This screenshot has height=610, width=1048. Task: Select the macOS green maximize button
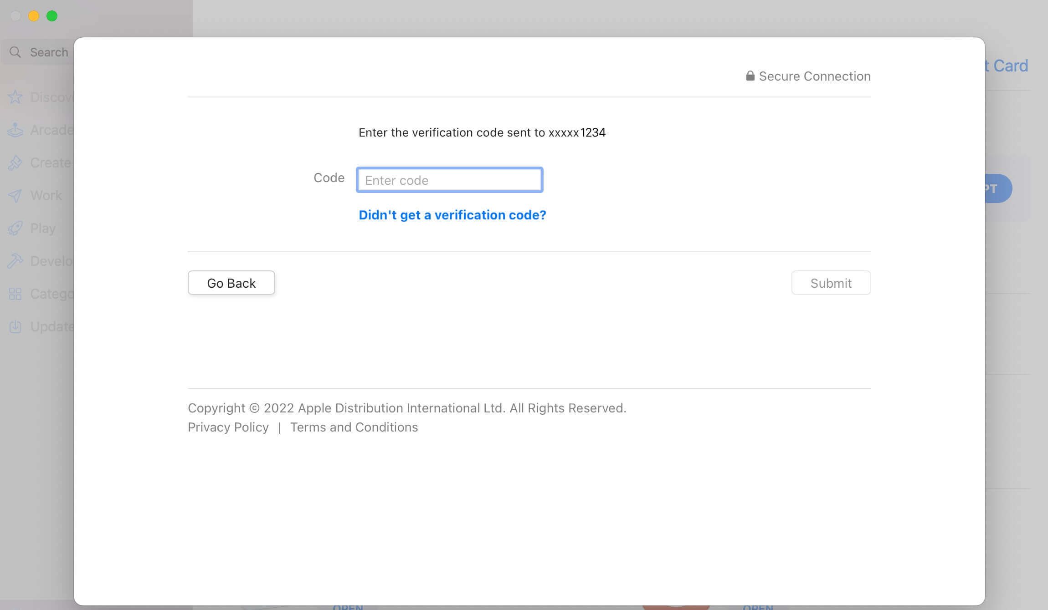pos(51,15)
